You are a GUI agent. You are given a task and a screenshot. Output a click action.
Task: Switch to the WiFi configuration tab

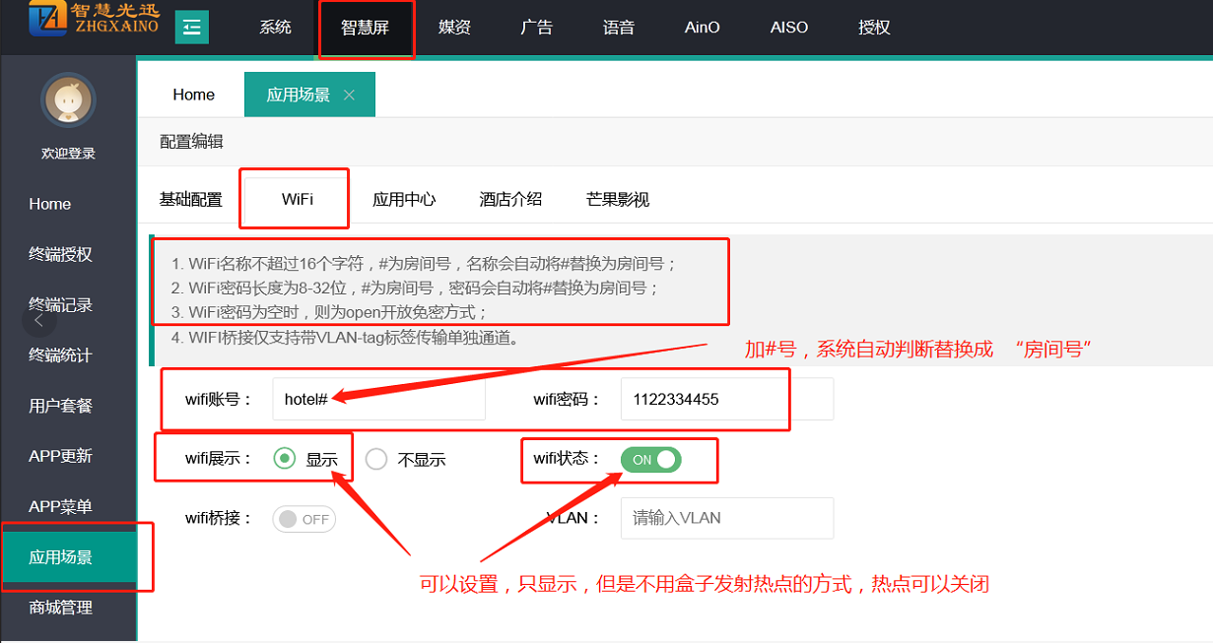tap(298, 199)
